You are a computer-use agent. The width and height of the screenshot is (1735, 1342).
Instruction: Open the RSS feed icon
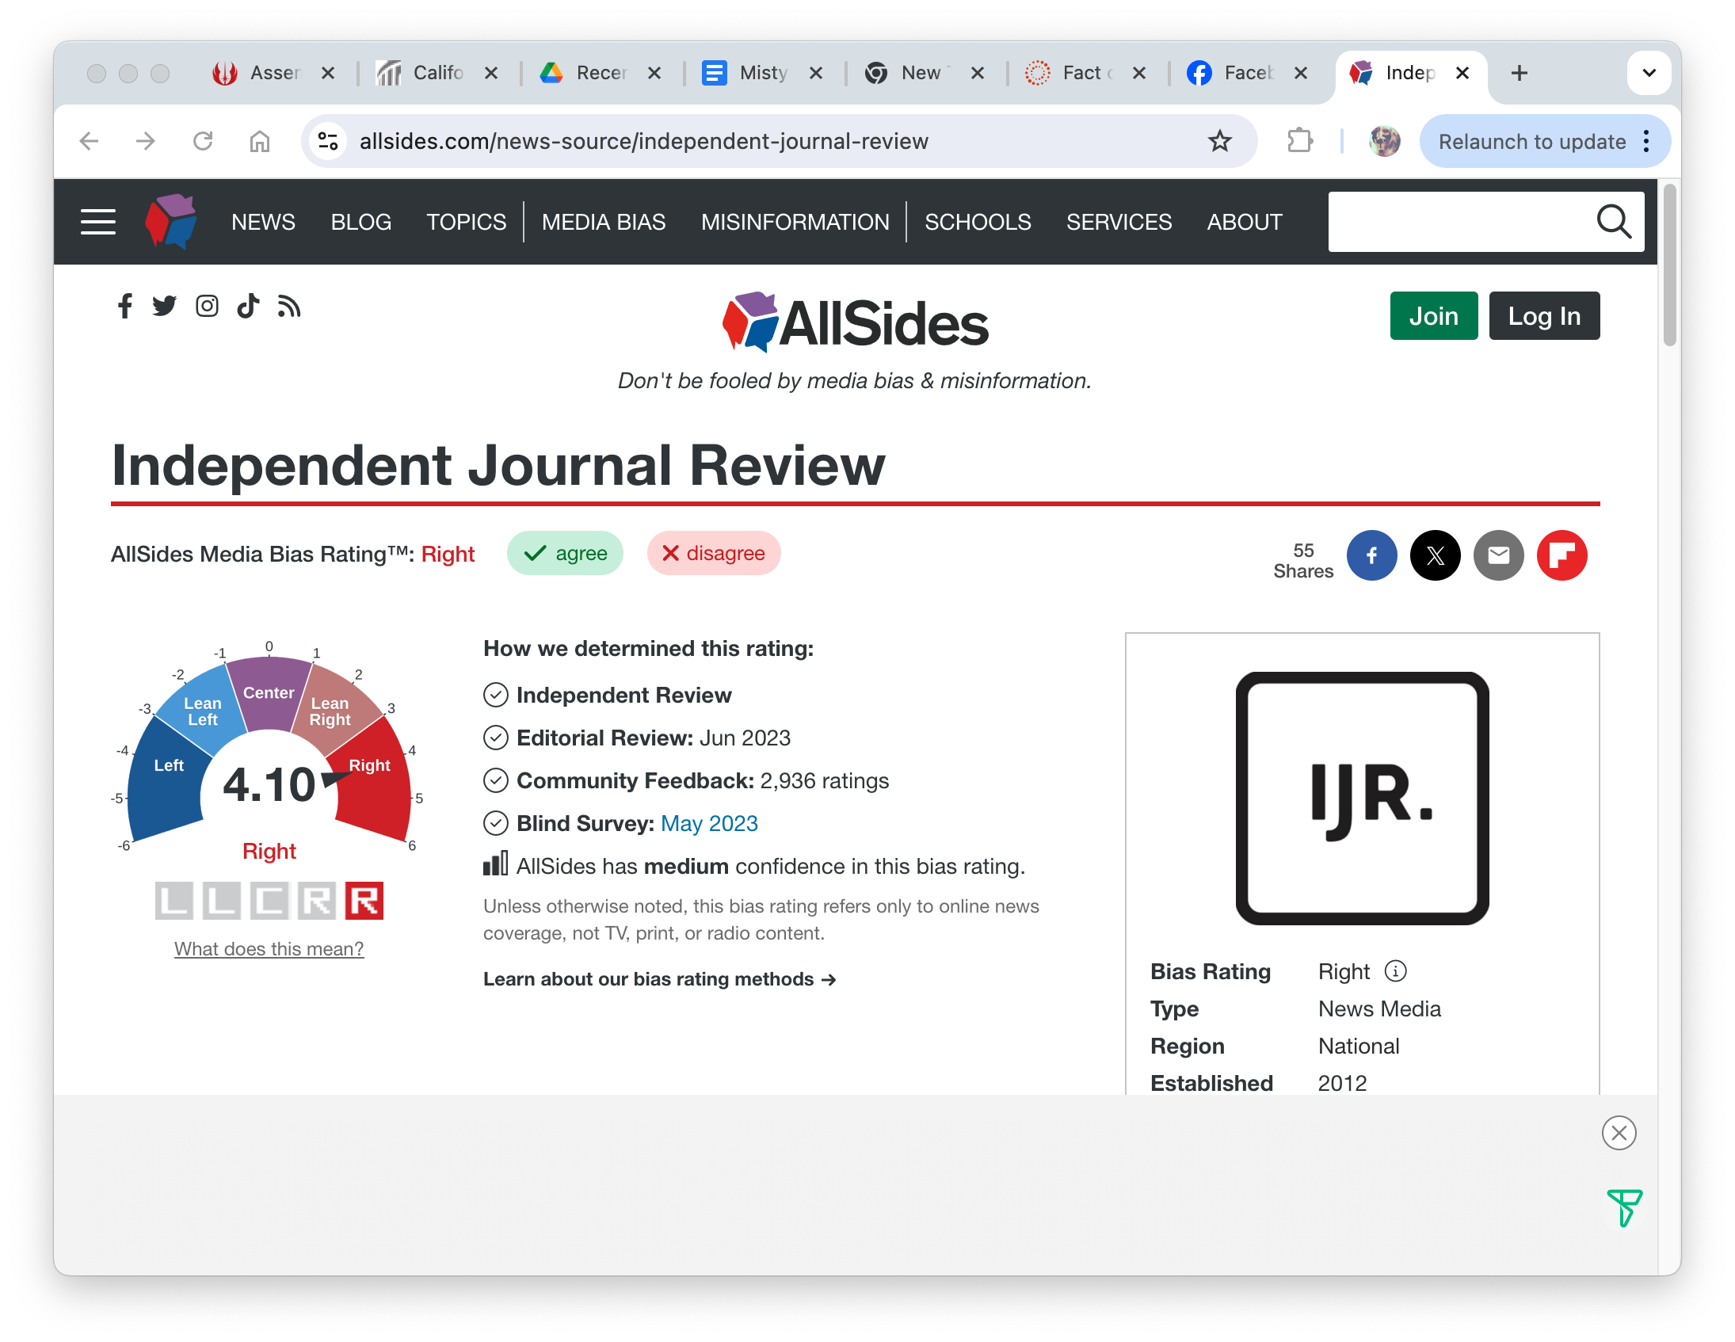pyautogui.click(x=289, y=306)
